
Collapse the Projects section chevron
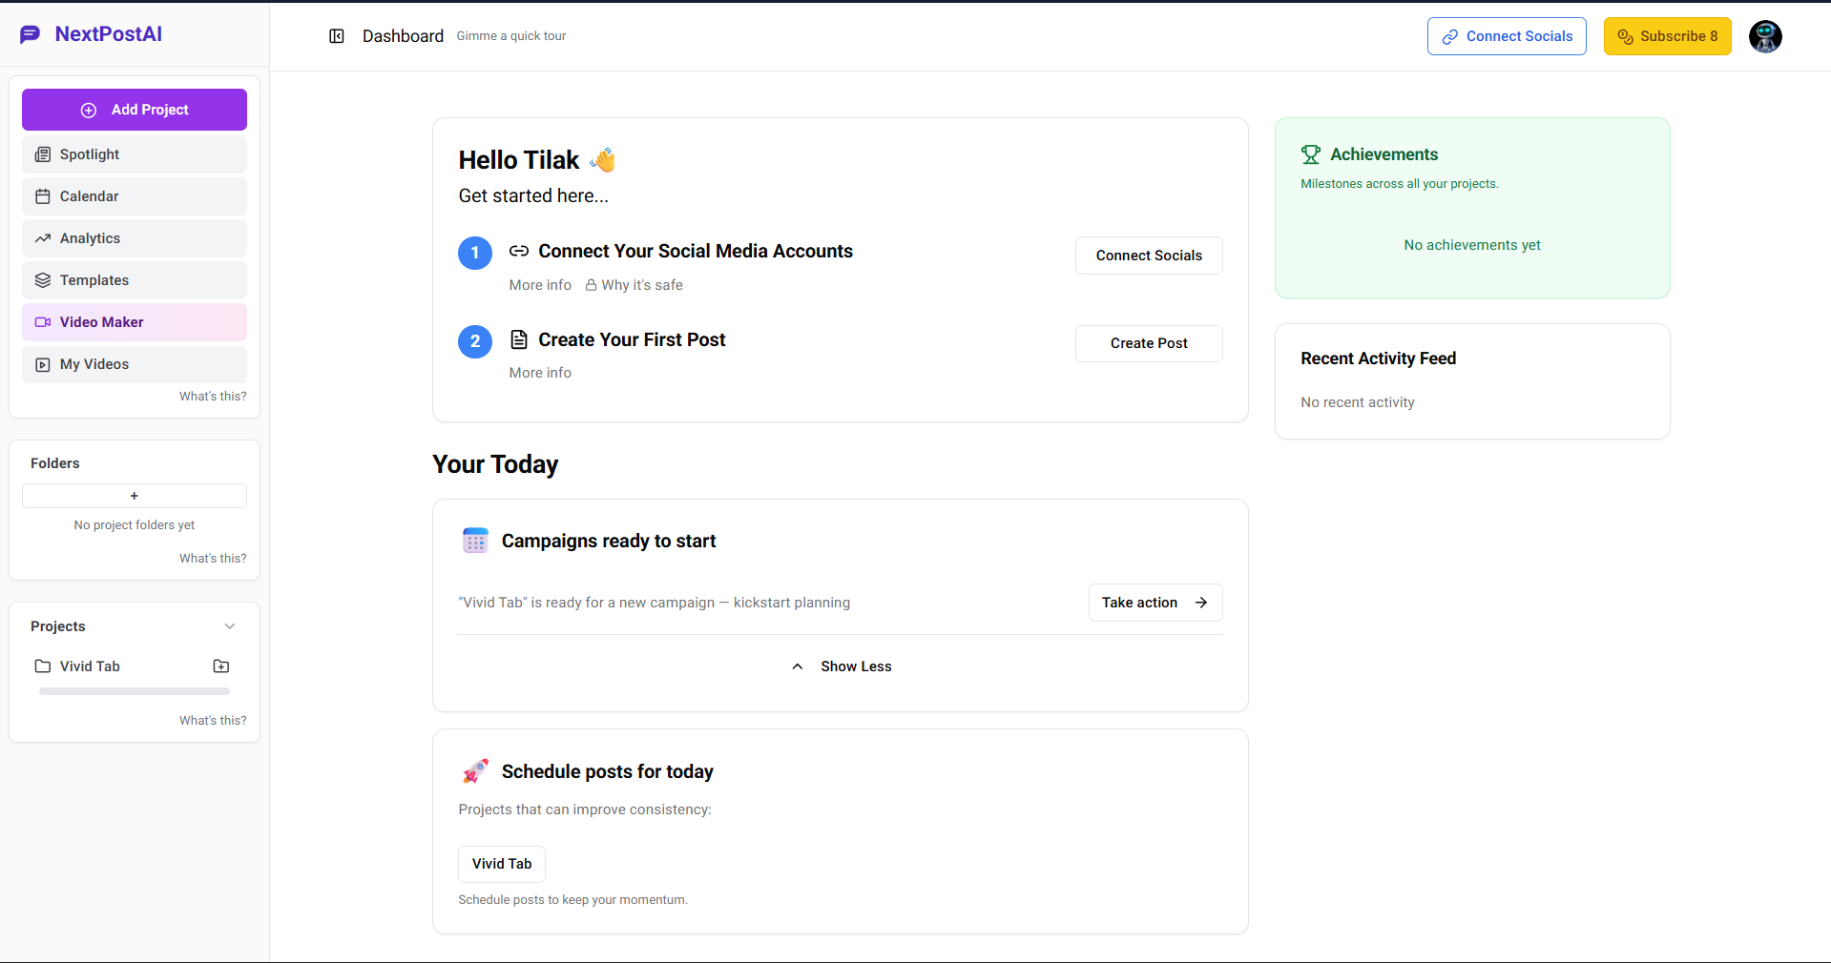click(230, 626)
